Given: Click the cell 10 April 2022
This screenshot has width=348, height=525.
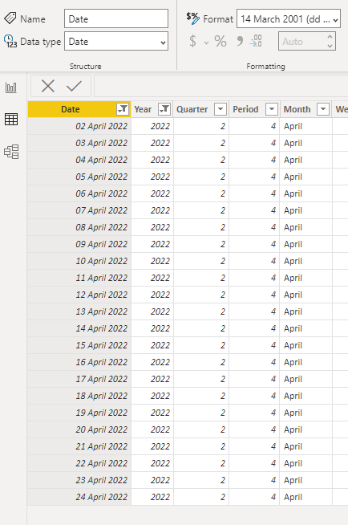Looking at the screenshot, I should (x=79, y=261).
